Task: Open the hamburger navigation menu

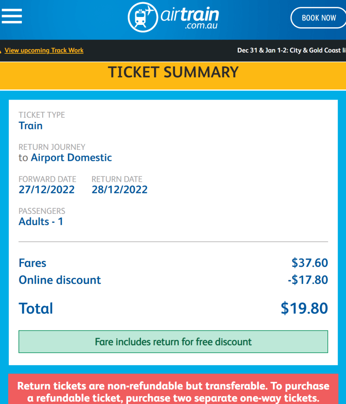Action: [12, 17]
